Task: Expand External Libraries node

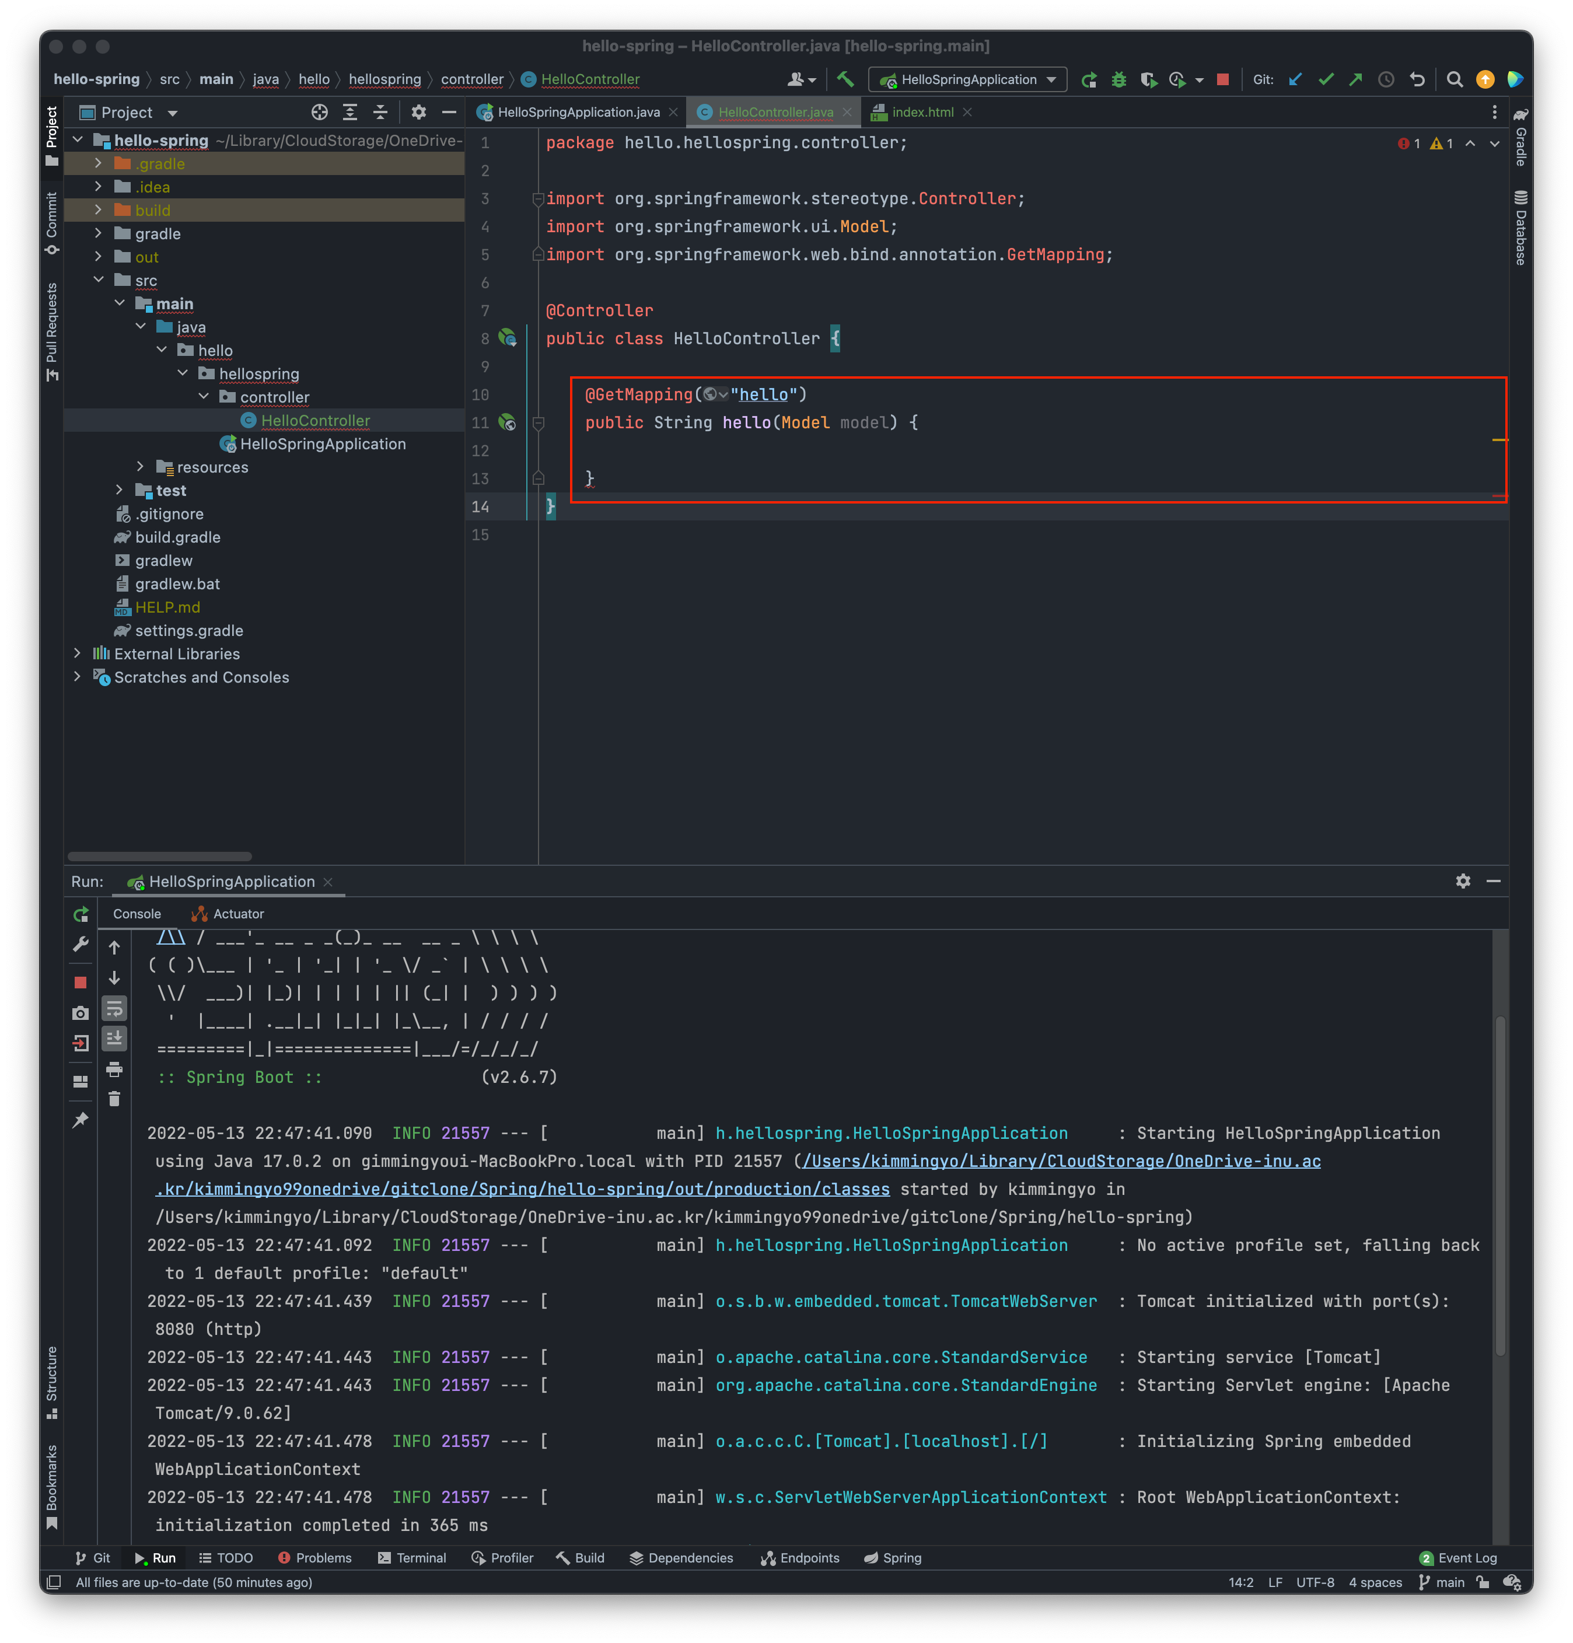Action: [77, 653]
